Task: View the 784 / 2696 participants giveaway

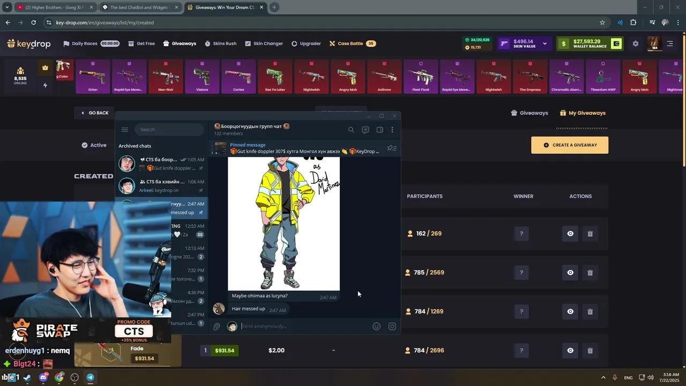Action: coord(570,351)
